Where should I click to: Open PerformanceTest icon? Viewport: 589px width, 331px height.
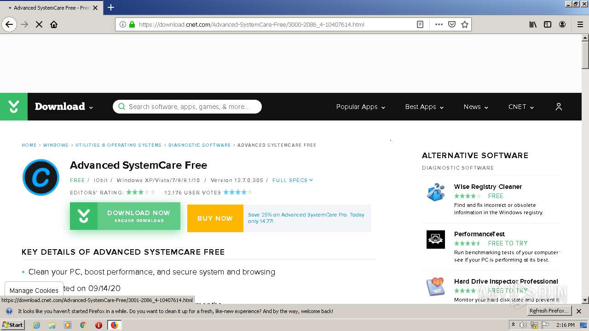[x=435, y=240]
